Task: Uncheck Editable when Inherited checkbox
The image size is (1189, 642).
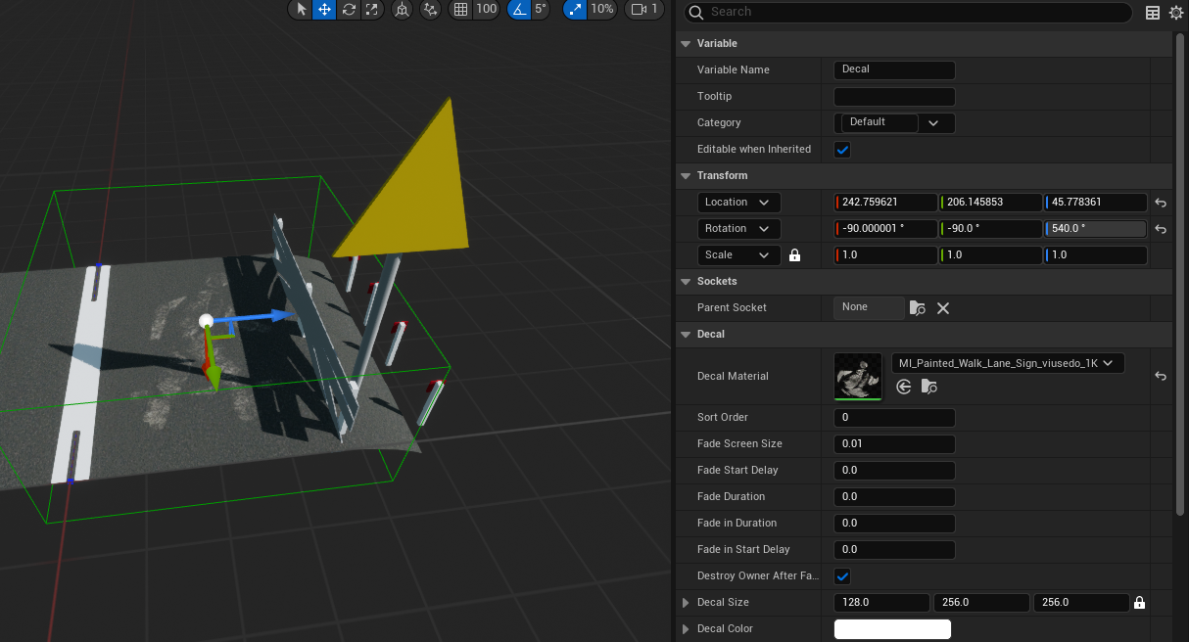Action: click(842, 150)
